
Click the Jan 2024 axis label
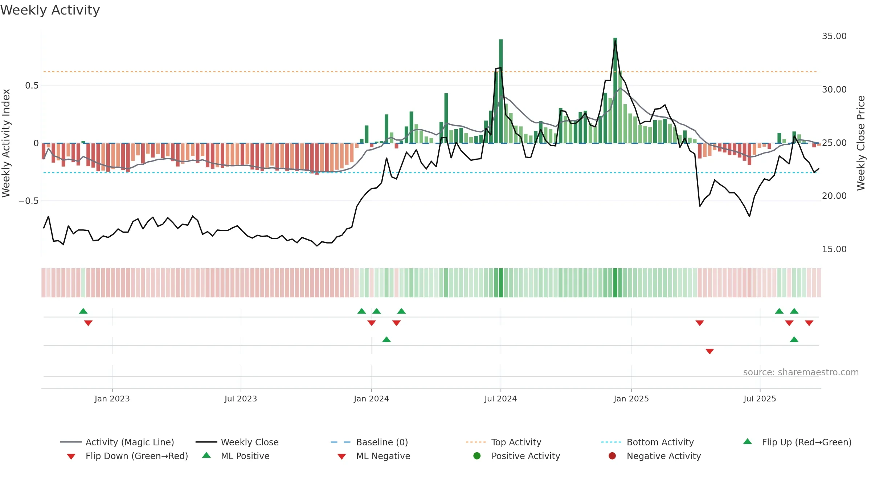[371, 399]
